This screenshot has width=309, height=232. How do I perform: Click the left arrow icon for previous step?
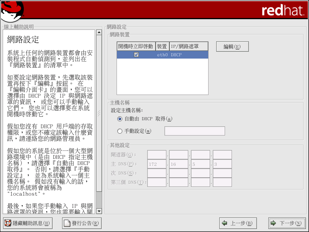pos(225,223)
